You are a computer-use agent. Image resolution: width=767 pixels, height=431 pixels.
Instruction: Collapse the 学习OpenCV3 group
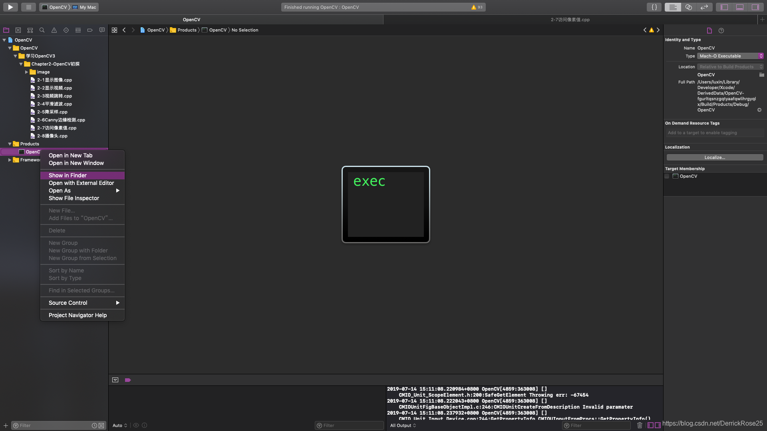click(x=16, y=56)
